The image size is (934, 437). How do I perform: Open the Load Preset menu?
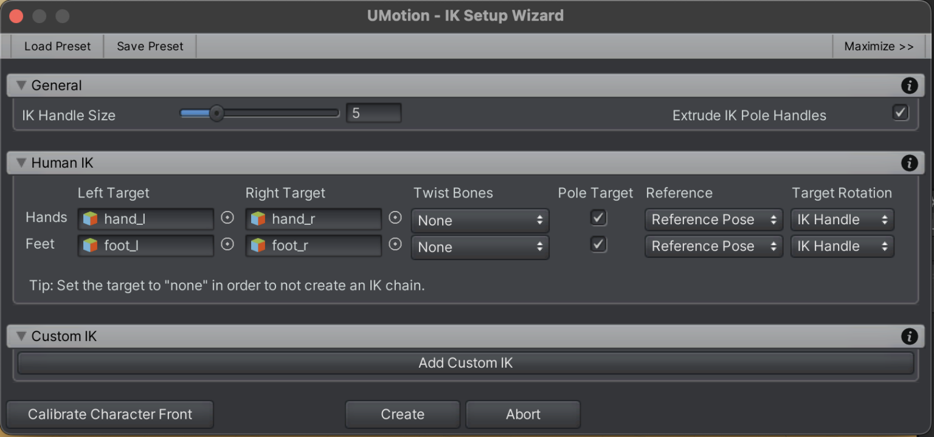pyautogui.click(x=57, y=46)
